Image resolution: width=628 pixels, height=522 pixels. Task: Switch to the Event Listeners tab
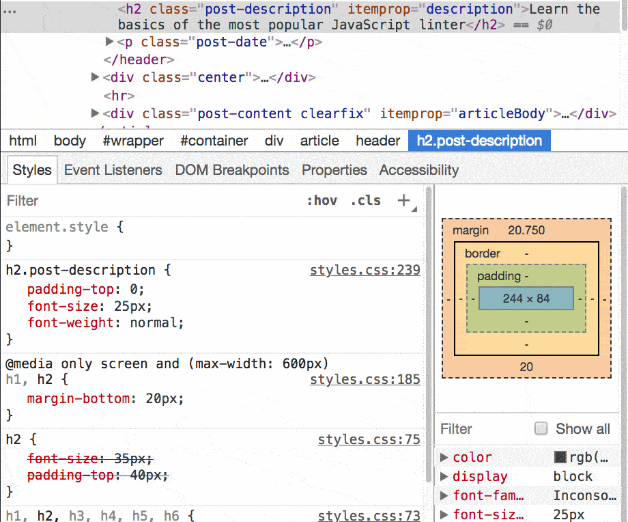click(113, 169)
